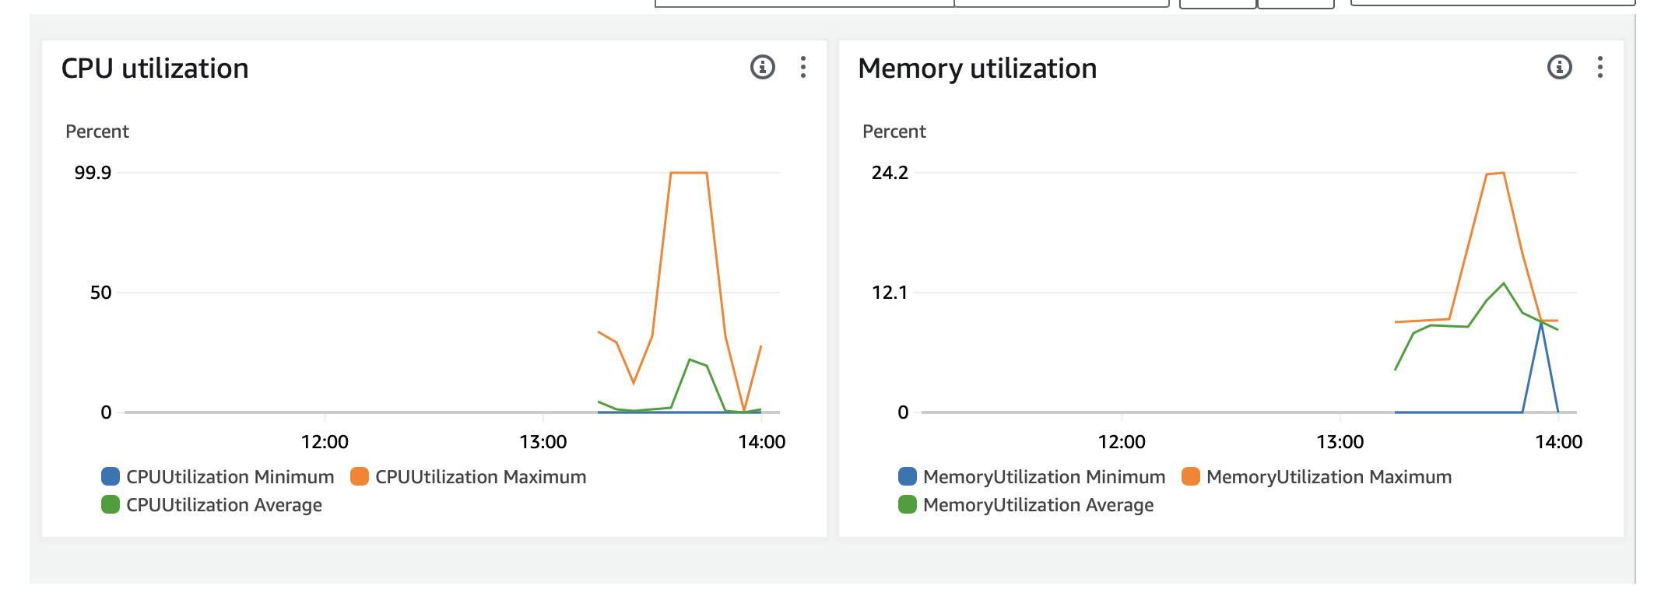
Task: Show info for the Memory utilization widget
Action: pyautogui.click(x=1559, y=68)
